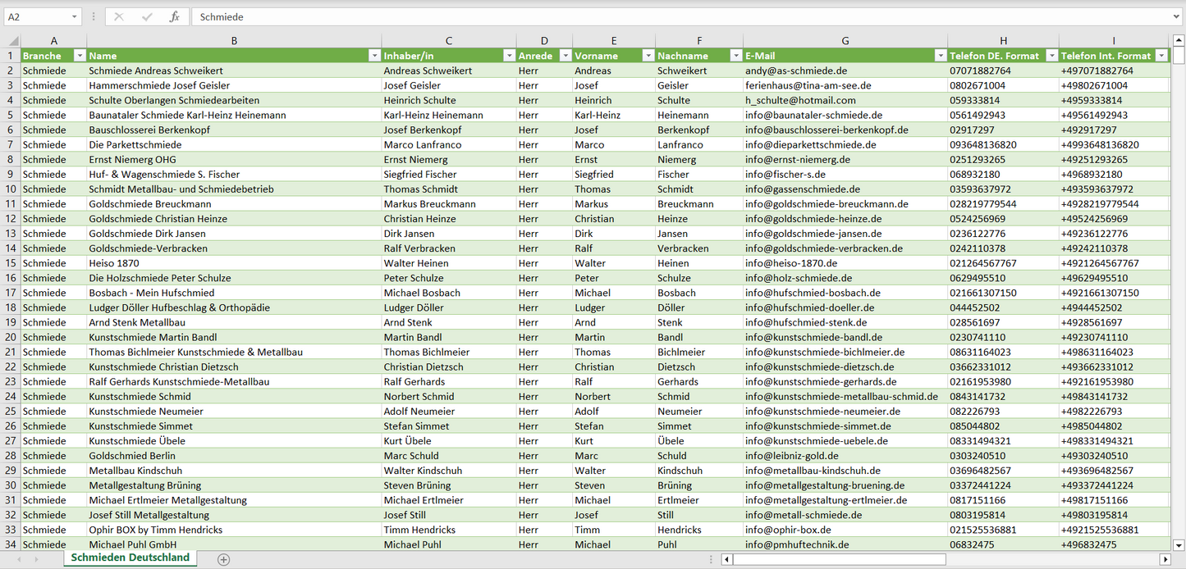Open the Branche column filter dropdown

[80, 56]
